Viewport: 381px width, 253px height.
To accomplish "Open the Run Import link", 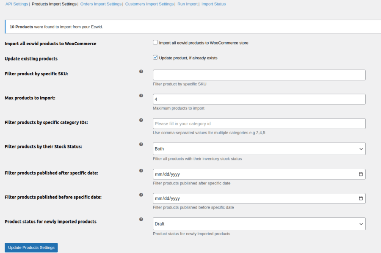I will click(188, 4).
